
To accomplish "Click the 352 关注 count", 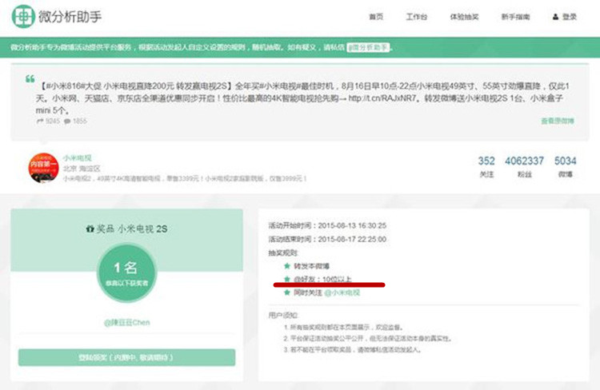I will (x=486, y=167).
